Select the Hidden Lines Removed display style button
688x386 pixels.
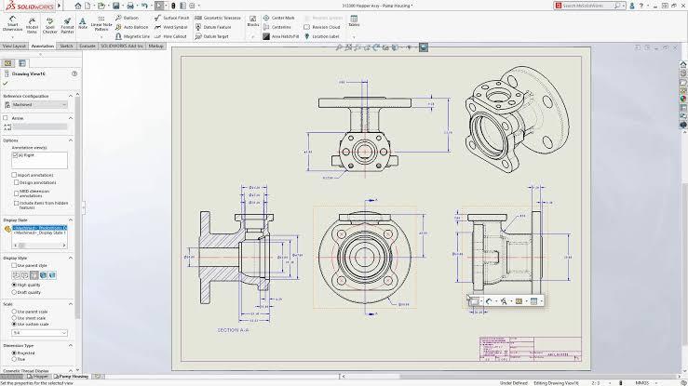point(34,275)
